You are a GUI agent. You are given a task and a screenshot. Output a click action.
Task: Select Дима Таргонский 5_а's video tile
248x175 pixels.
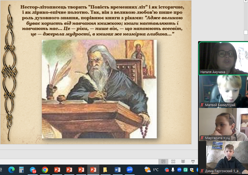[223, 157]
